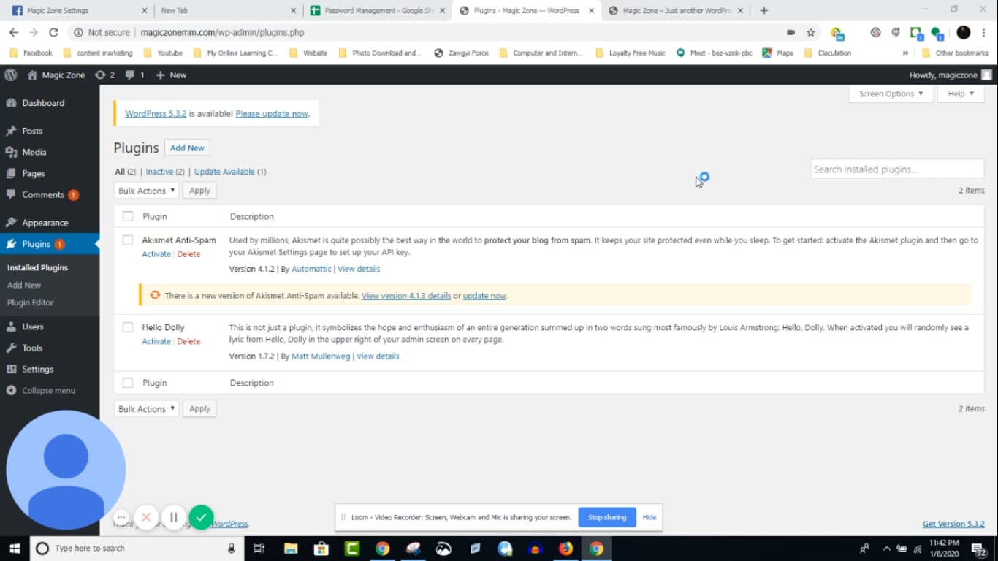Go to the Dashboard menu
This screenshot has width=998, height=561.
(x=50, y=103)
